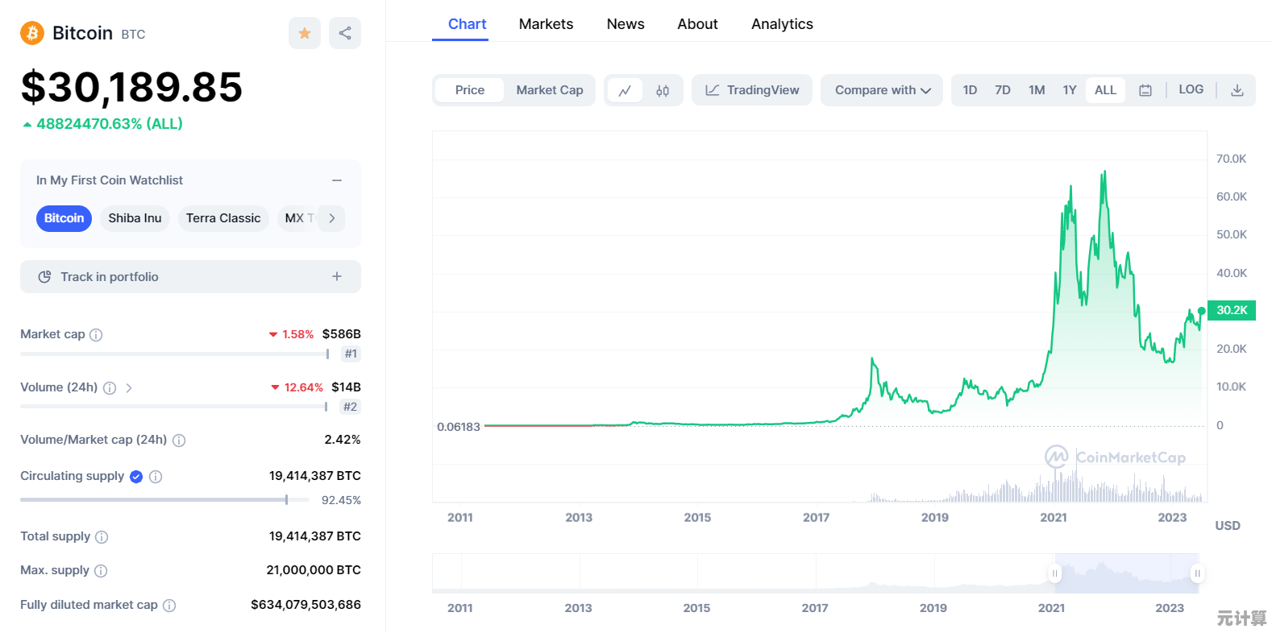Click info icon next to Max. supply
Screen dimensions: 1272x633
(101, 571)
